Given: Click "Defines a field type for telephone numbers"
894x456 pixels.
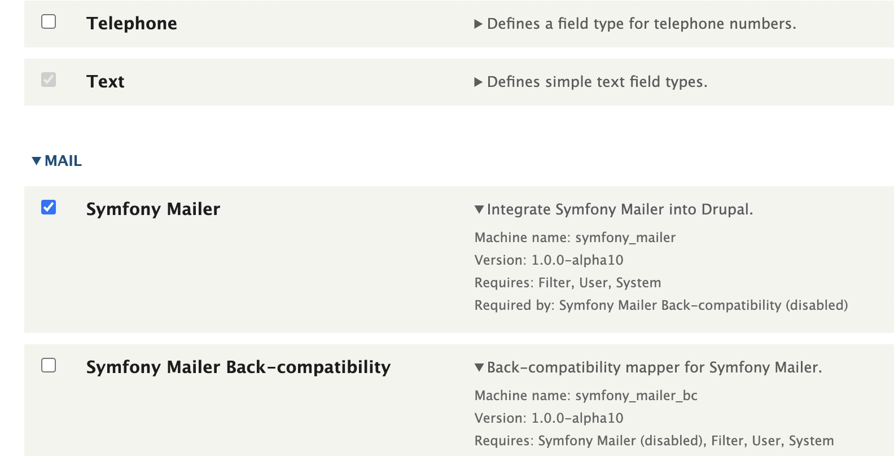Looking at the screenshot, I should [641, 24].
